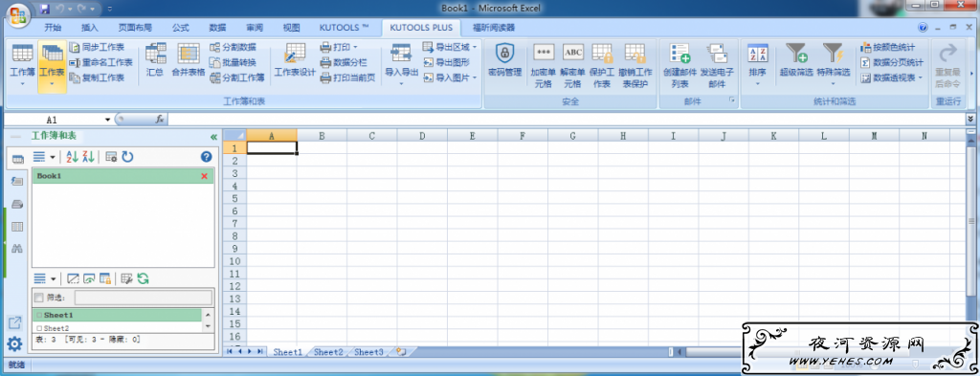
Task: Expand the 特殊筛选 special filter dropdown
Action: [834, 66]
